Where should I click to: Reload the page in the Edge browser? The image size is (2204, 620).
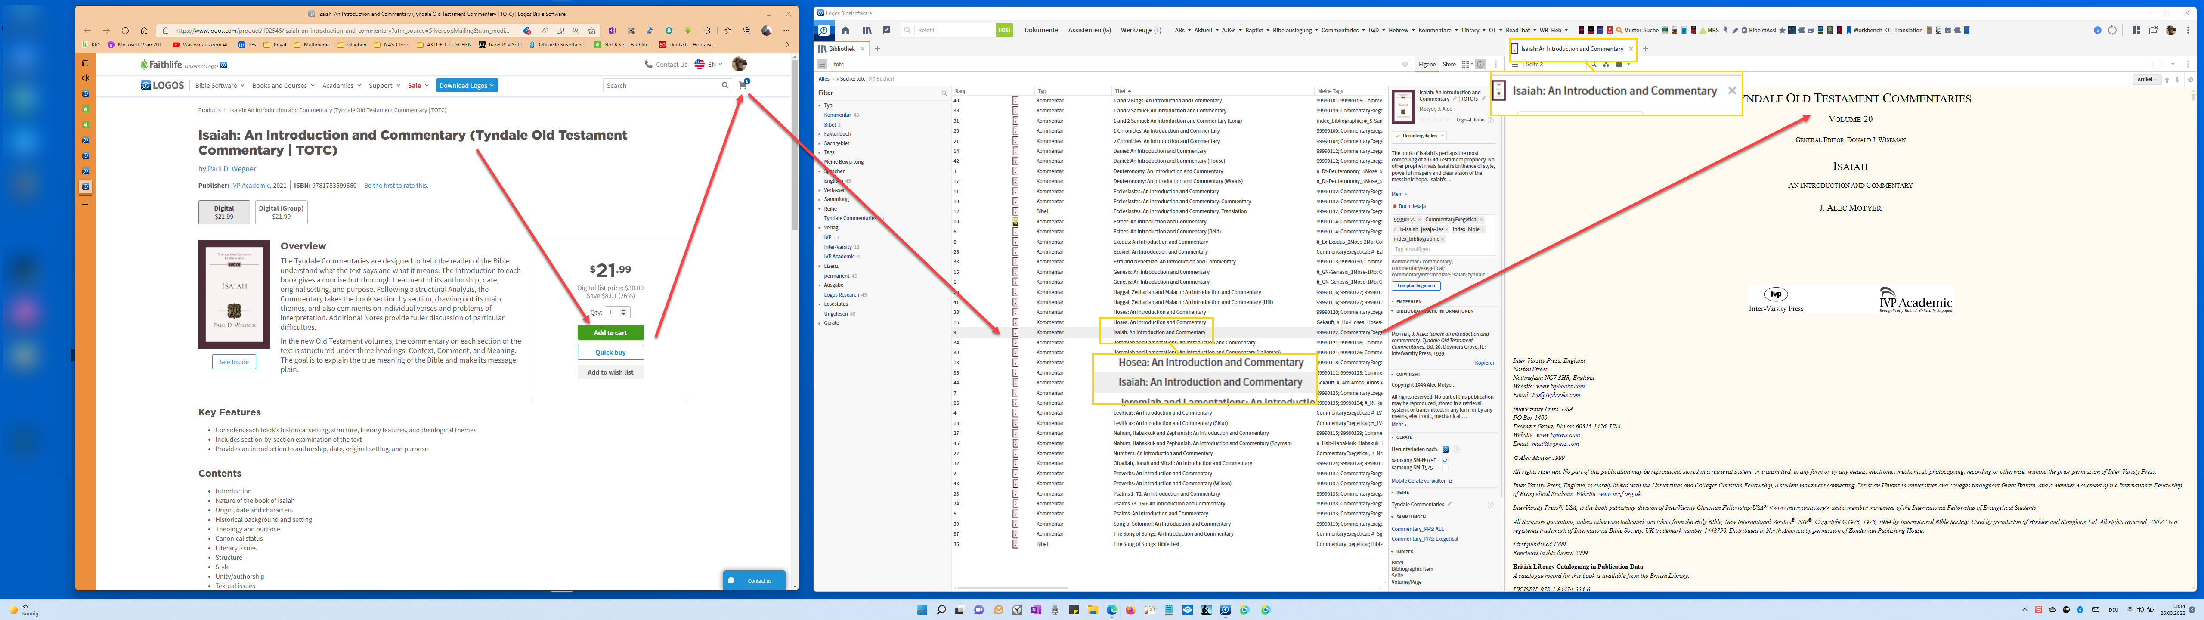coord(125,30)
